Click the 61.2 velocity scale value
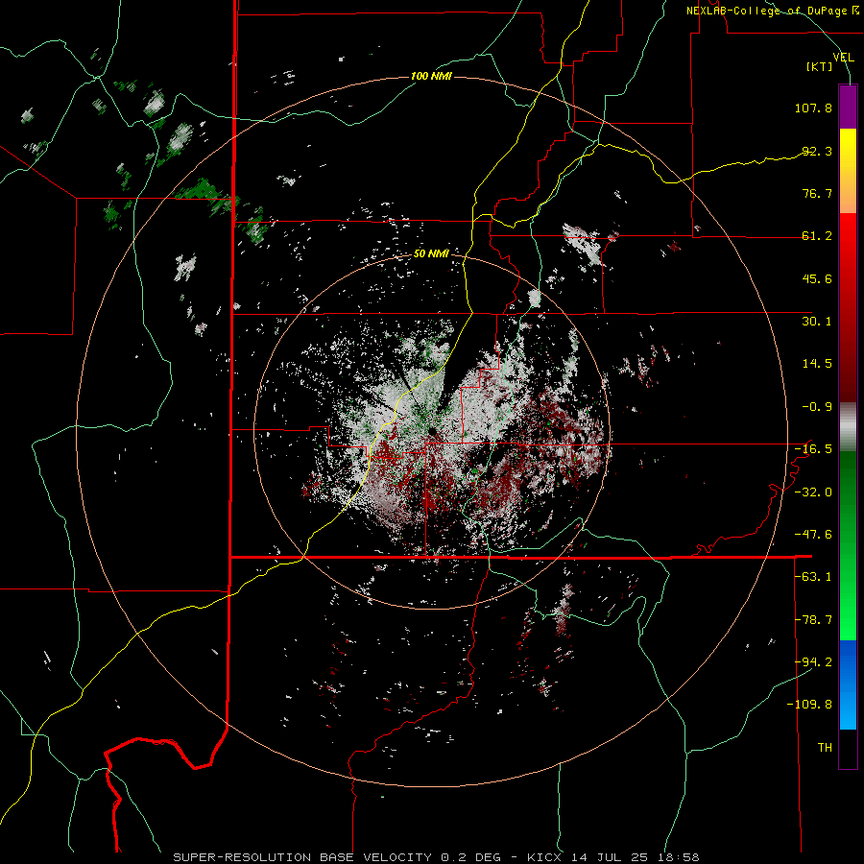This screenshot has height=864, width=864. point(817,236)
